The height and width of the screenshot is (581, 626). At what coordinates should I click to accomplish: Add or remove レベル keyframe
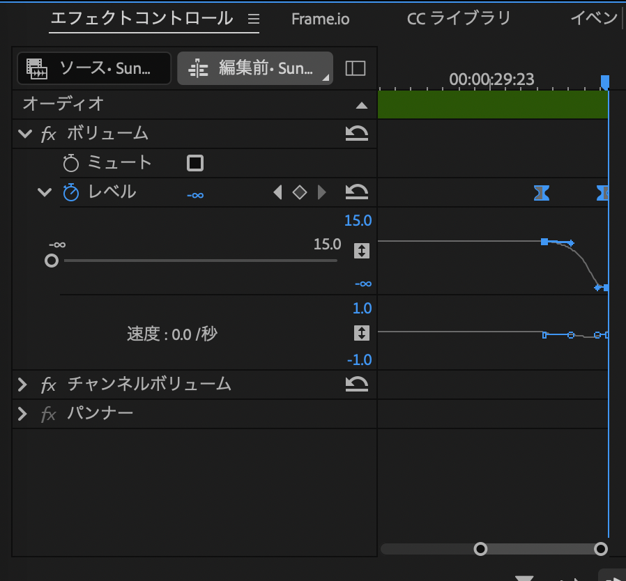click(x=300, y=192)
